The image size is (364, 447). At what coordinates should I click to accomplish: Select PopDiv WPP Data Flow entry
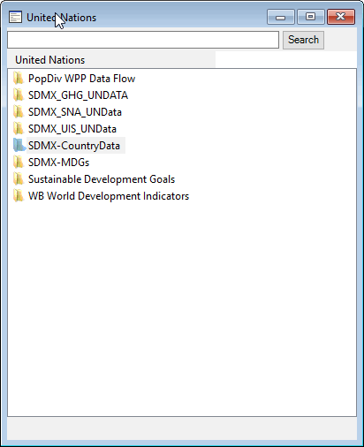point(81,79)
